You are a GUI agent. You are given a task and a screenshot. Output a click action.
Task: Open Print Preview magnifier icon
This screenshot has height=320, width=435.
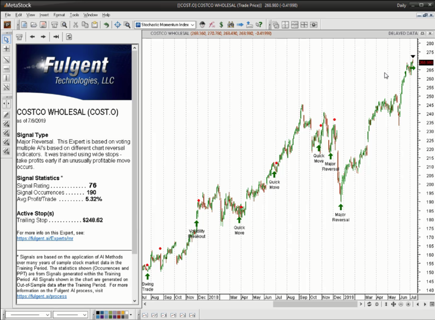(64, 25)
